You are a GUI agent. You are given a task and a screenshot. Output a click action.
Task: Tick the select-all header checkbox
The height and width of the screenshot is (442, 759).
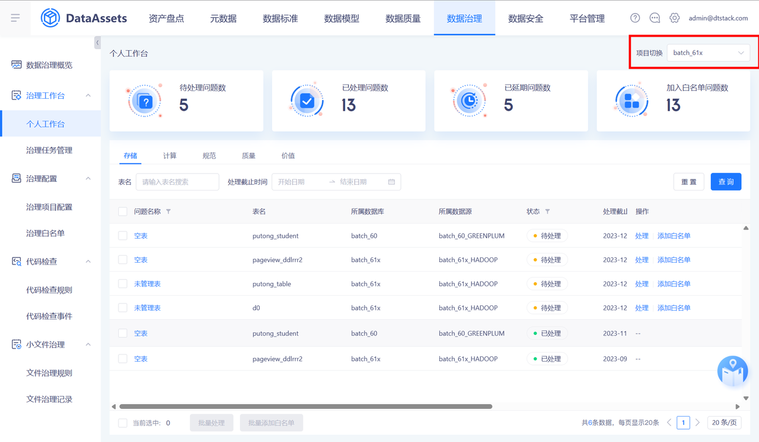click(x=123, y=211)
